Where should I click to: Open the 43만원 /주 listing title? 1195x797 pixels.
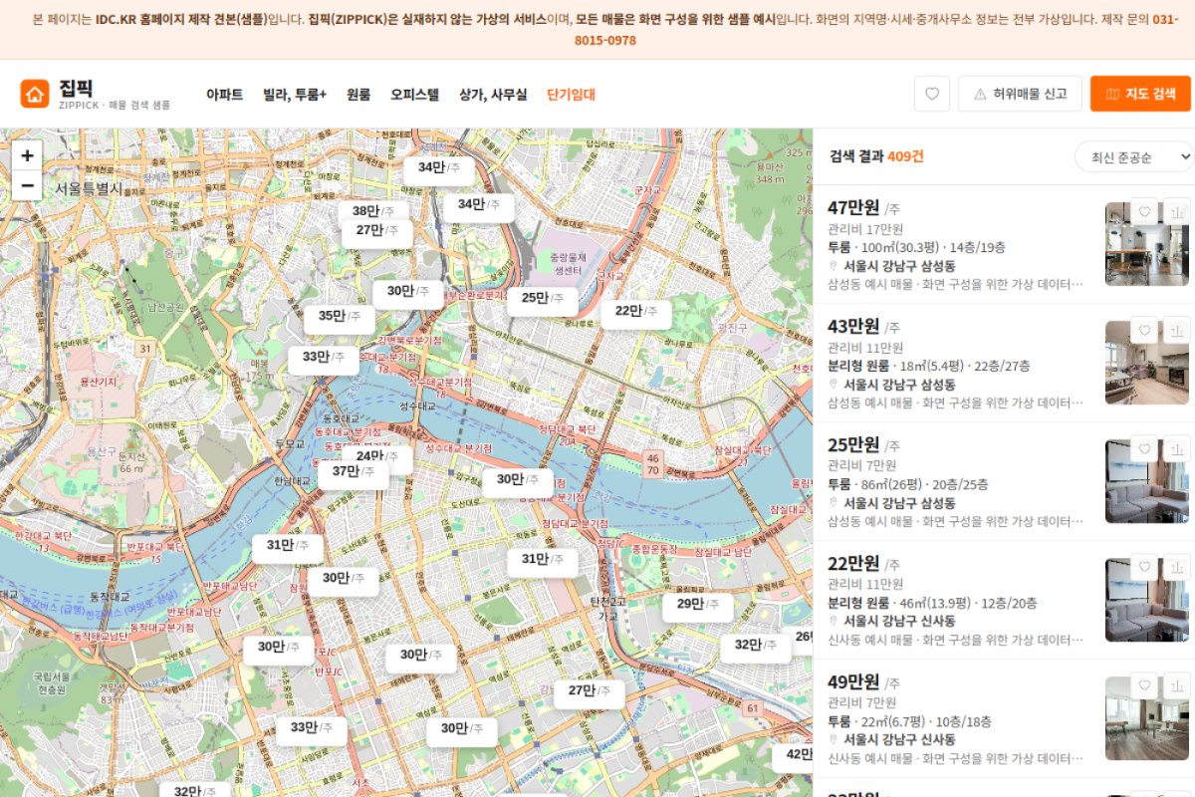[x=863, y=327]
